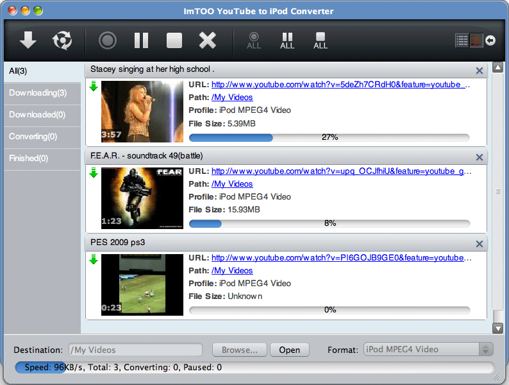Open the Downloaded(0) sidebar category

[42, 115]
